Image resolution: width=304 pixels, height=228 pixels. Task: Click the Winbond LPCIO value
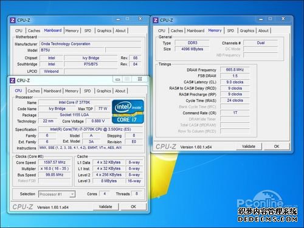52,71
